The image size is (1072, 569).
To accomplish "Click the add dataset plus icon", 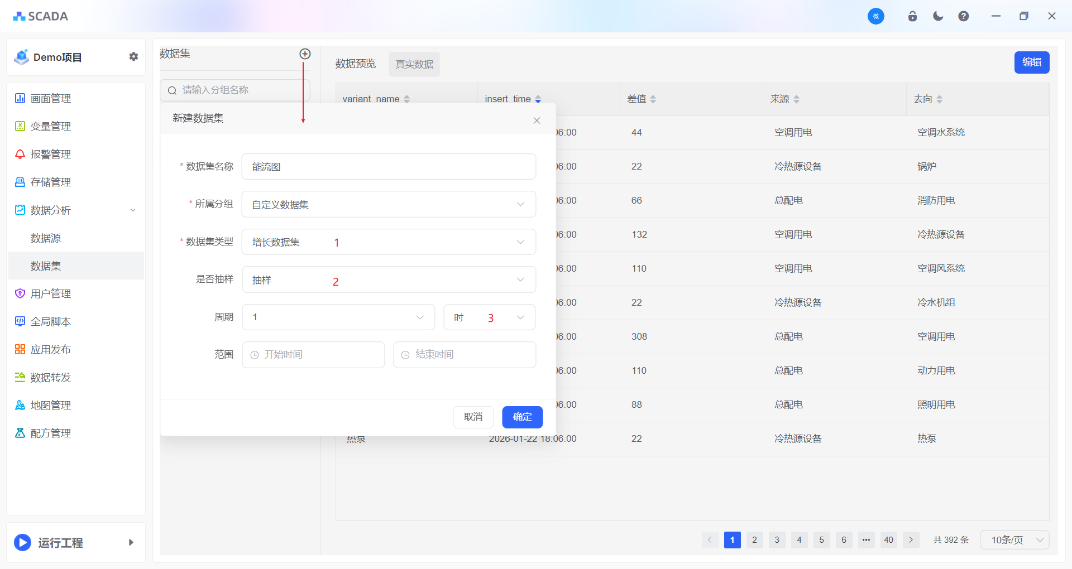I will [305, 54].
